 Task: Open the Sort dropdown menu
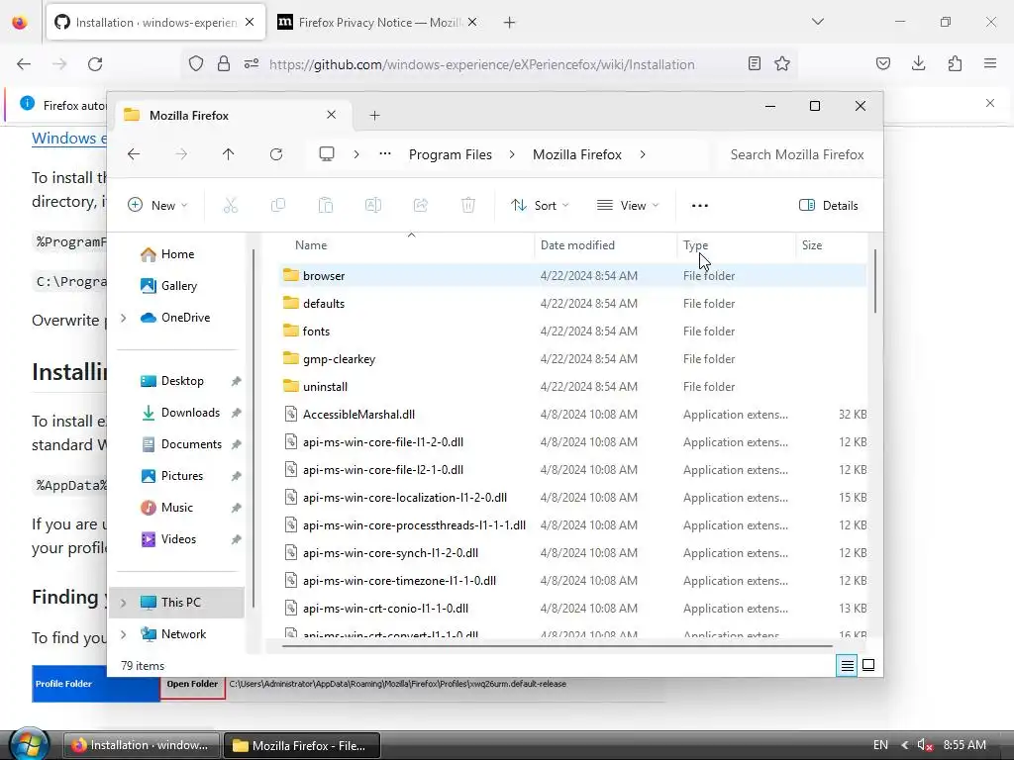(540, 206)
